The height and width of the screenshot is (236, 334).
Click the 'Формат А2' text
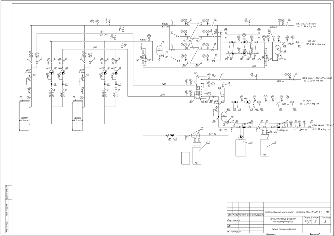(312, 234)
